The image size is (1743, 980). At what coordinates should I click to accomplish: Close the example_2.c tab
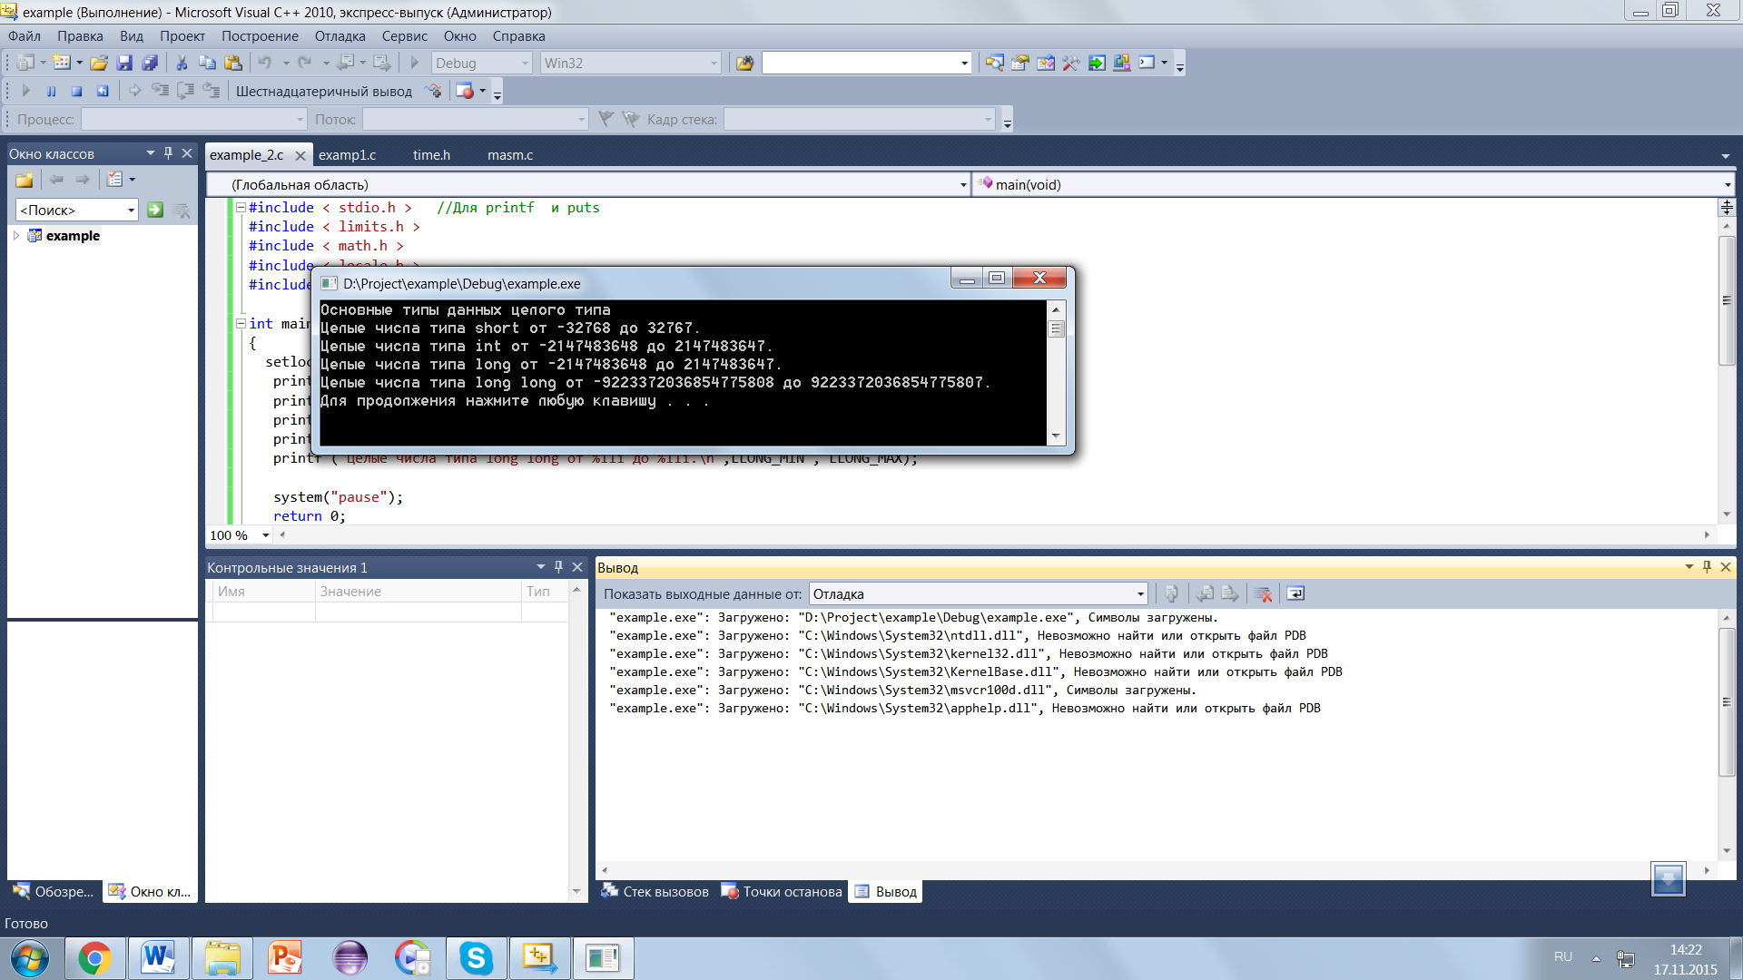(300, 155)
